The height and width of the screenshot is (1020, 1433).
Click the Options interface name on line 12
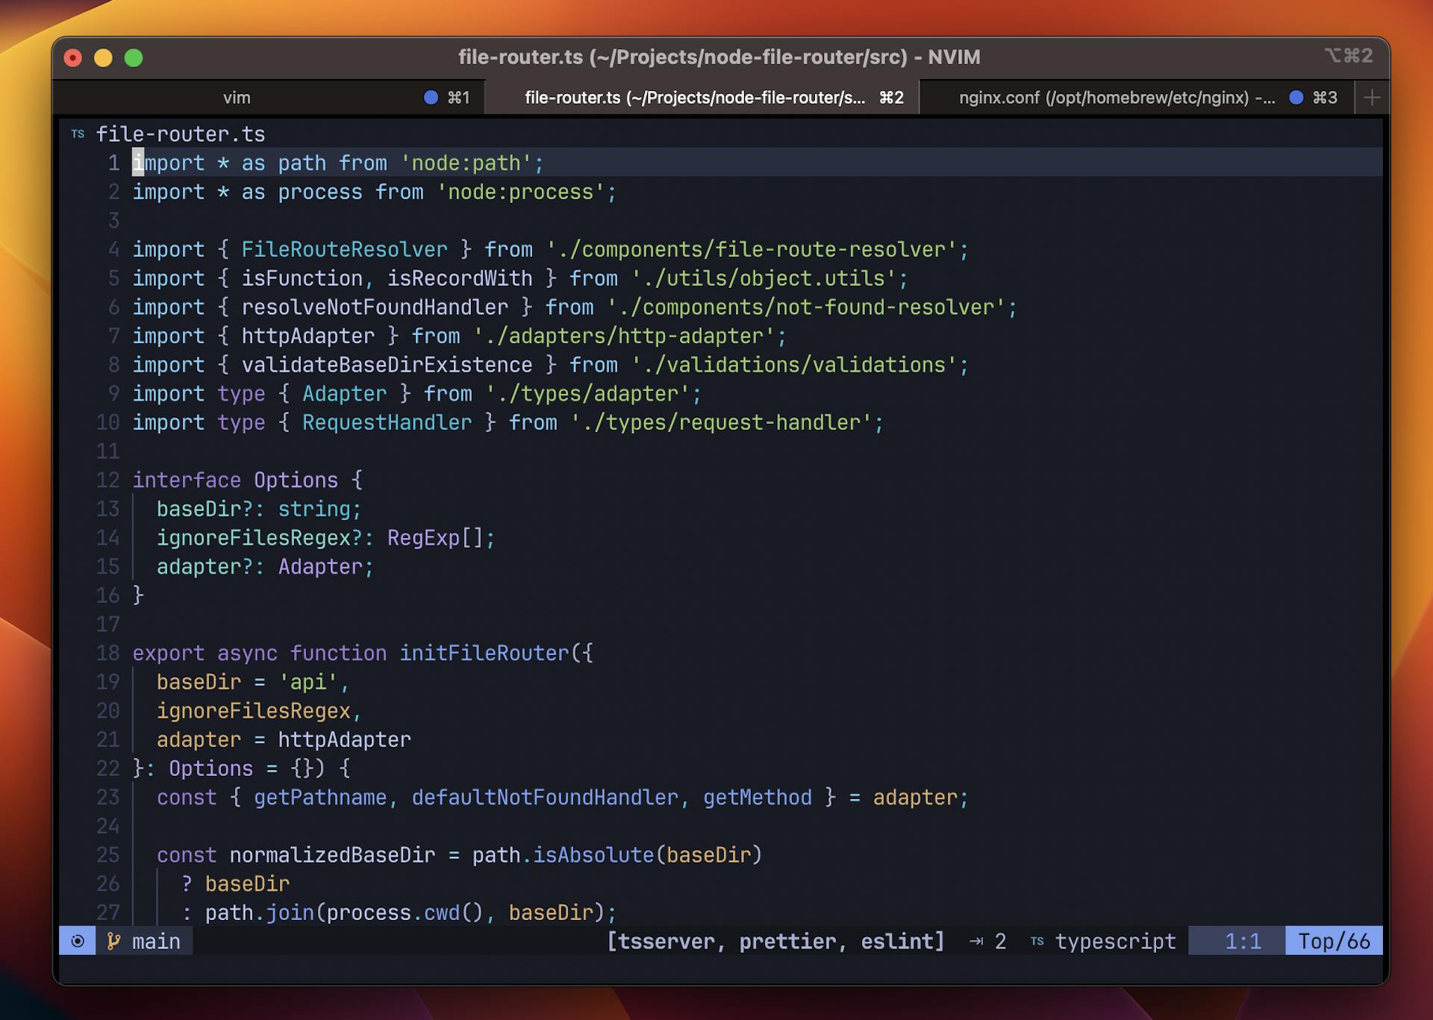click(x=294, y=480)
